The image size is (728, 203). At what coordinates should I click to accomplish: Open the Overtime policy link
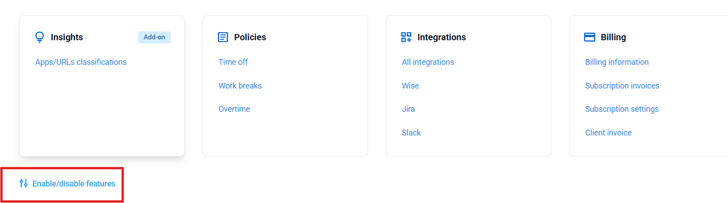point(234,109)
